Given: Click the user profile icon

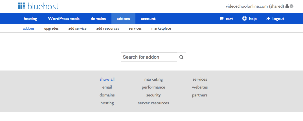Looking at the screenshot, I should 287,6.
